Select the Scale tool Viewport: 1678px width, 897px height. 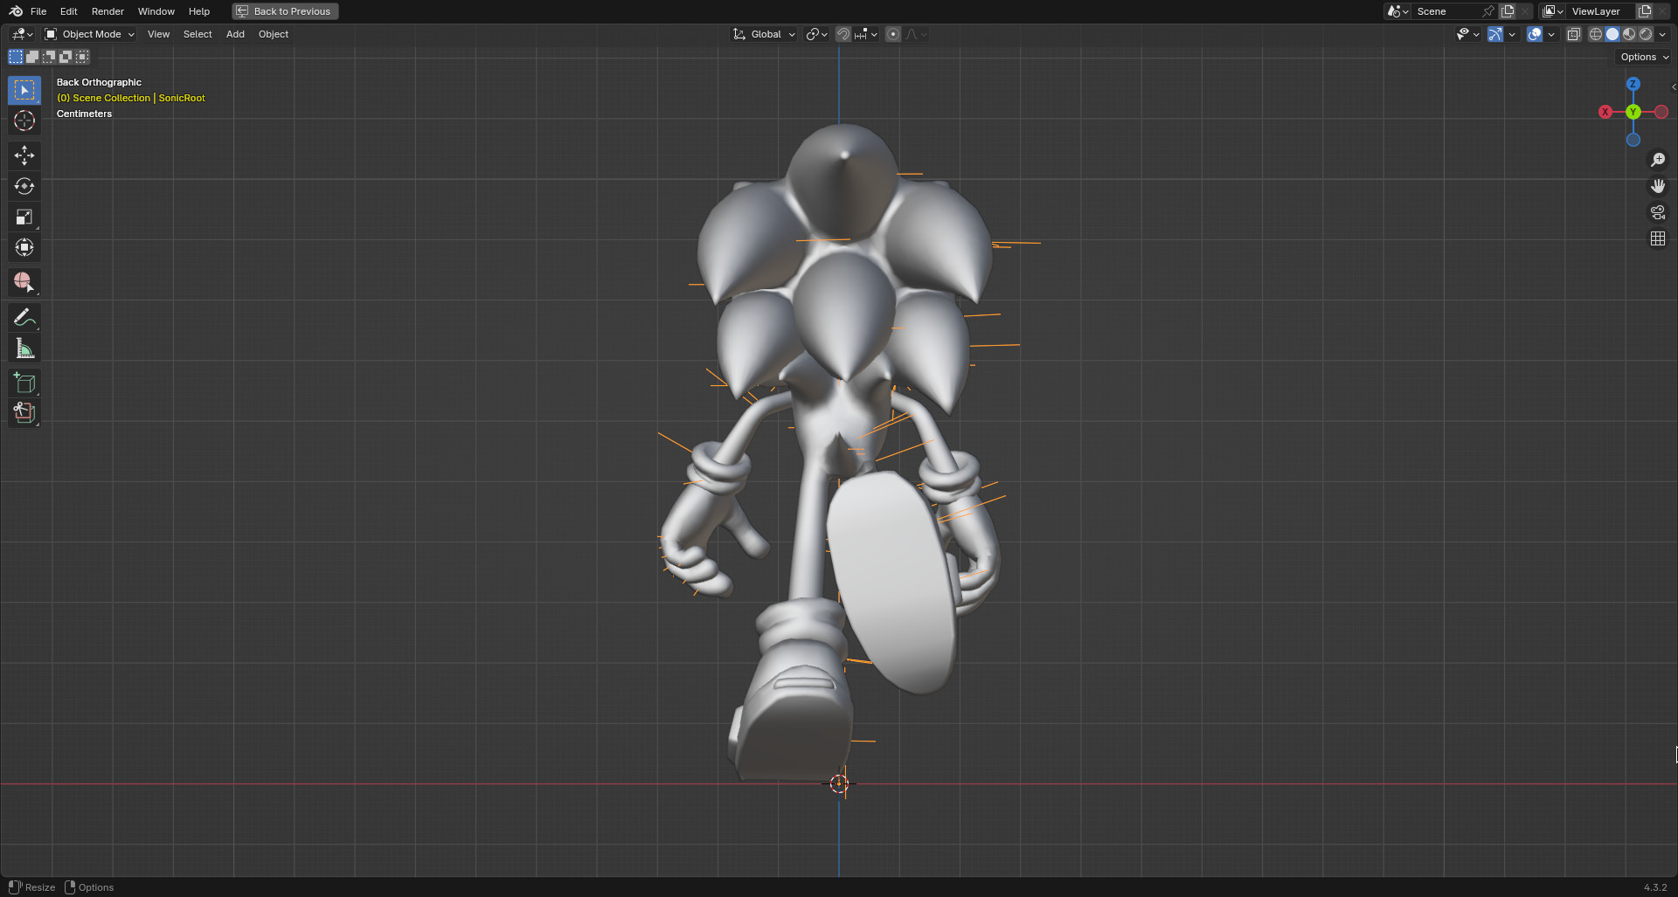coord(24,217)
